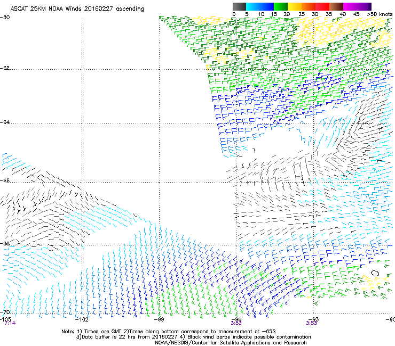Click the -102 longitude axis label
The image size is (395, 346).
coord(82,319)
